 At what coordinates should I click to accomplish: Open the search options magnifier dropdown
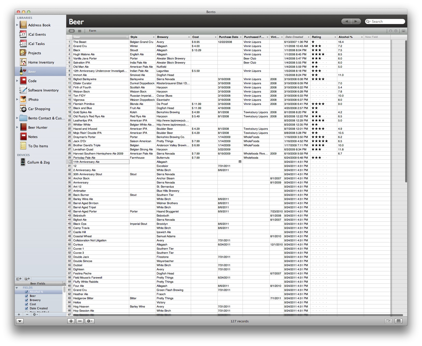tap(368, 21)
